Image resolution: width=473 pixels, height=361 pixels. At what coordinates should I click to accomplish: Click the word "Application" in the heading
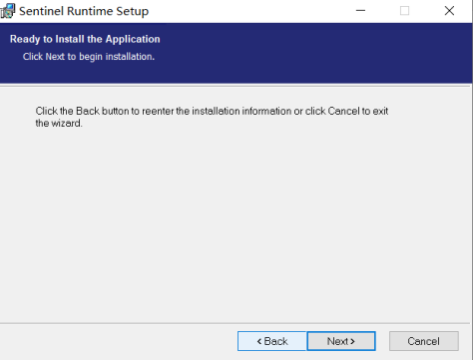(133, 39)
